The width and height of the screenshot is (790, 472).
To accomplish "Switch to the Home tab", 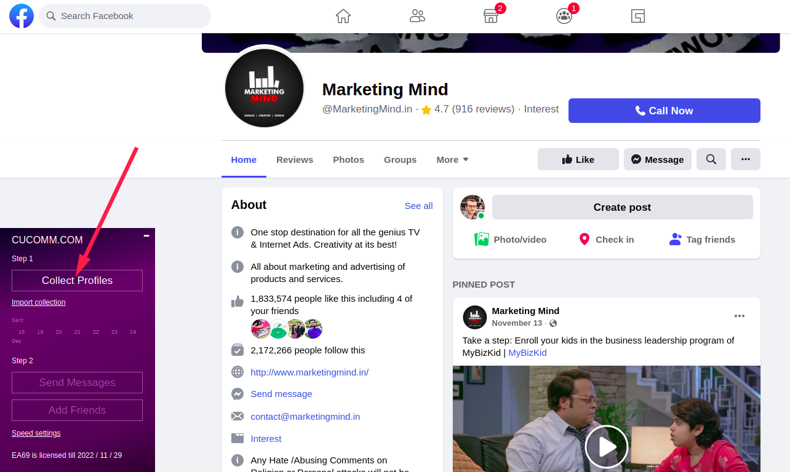I will pos(244,160).
